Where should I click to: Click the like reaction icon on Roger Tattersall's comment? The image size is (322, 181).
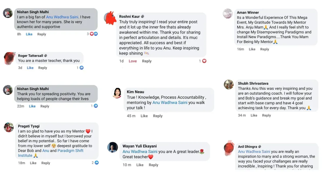(82, 68)
